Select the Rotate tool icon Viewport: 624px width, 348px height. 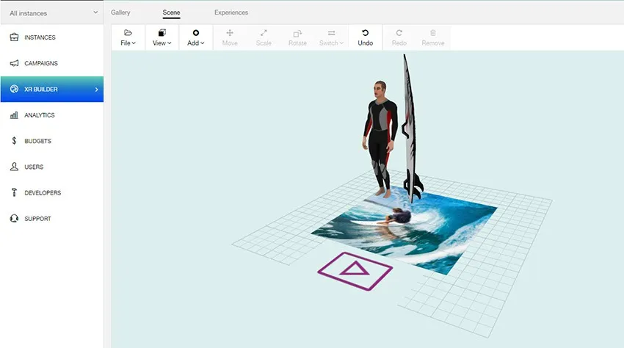point(297,33)
